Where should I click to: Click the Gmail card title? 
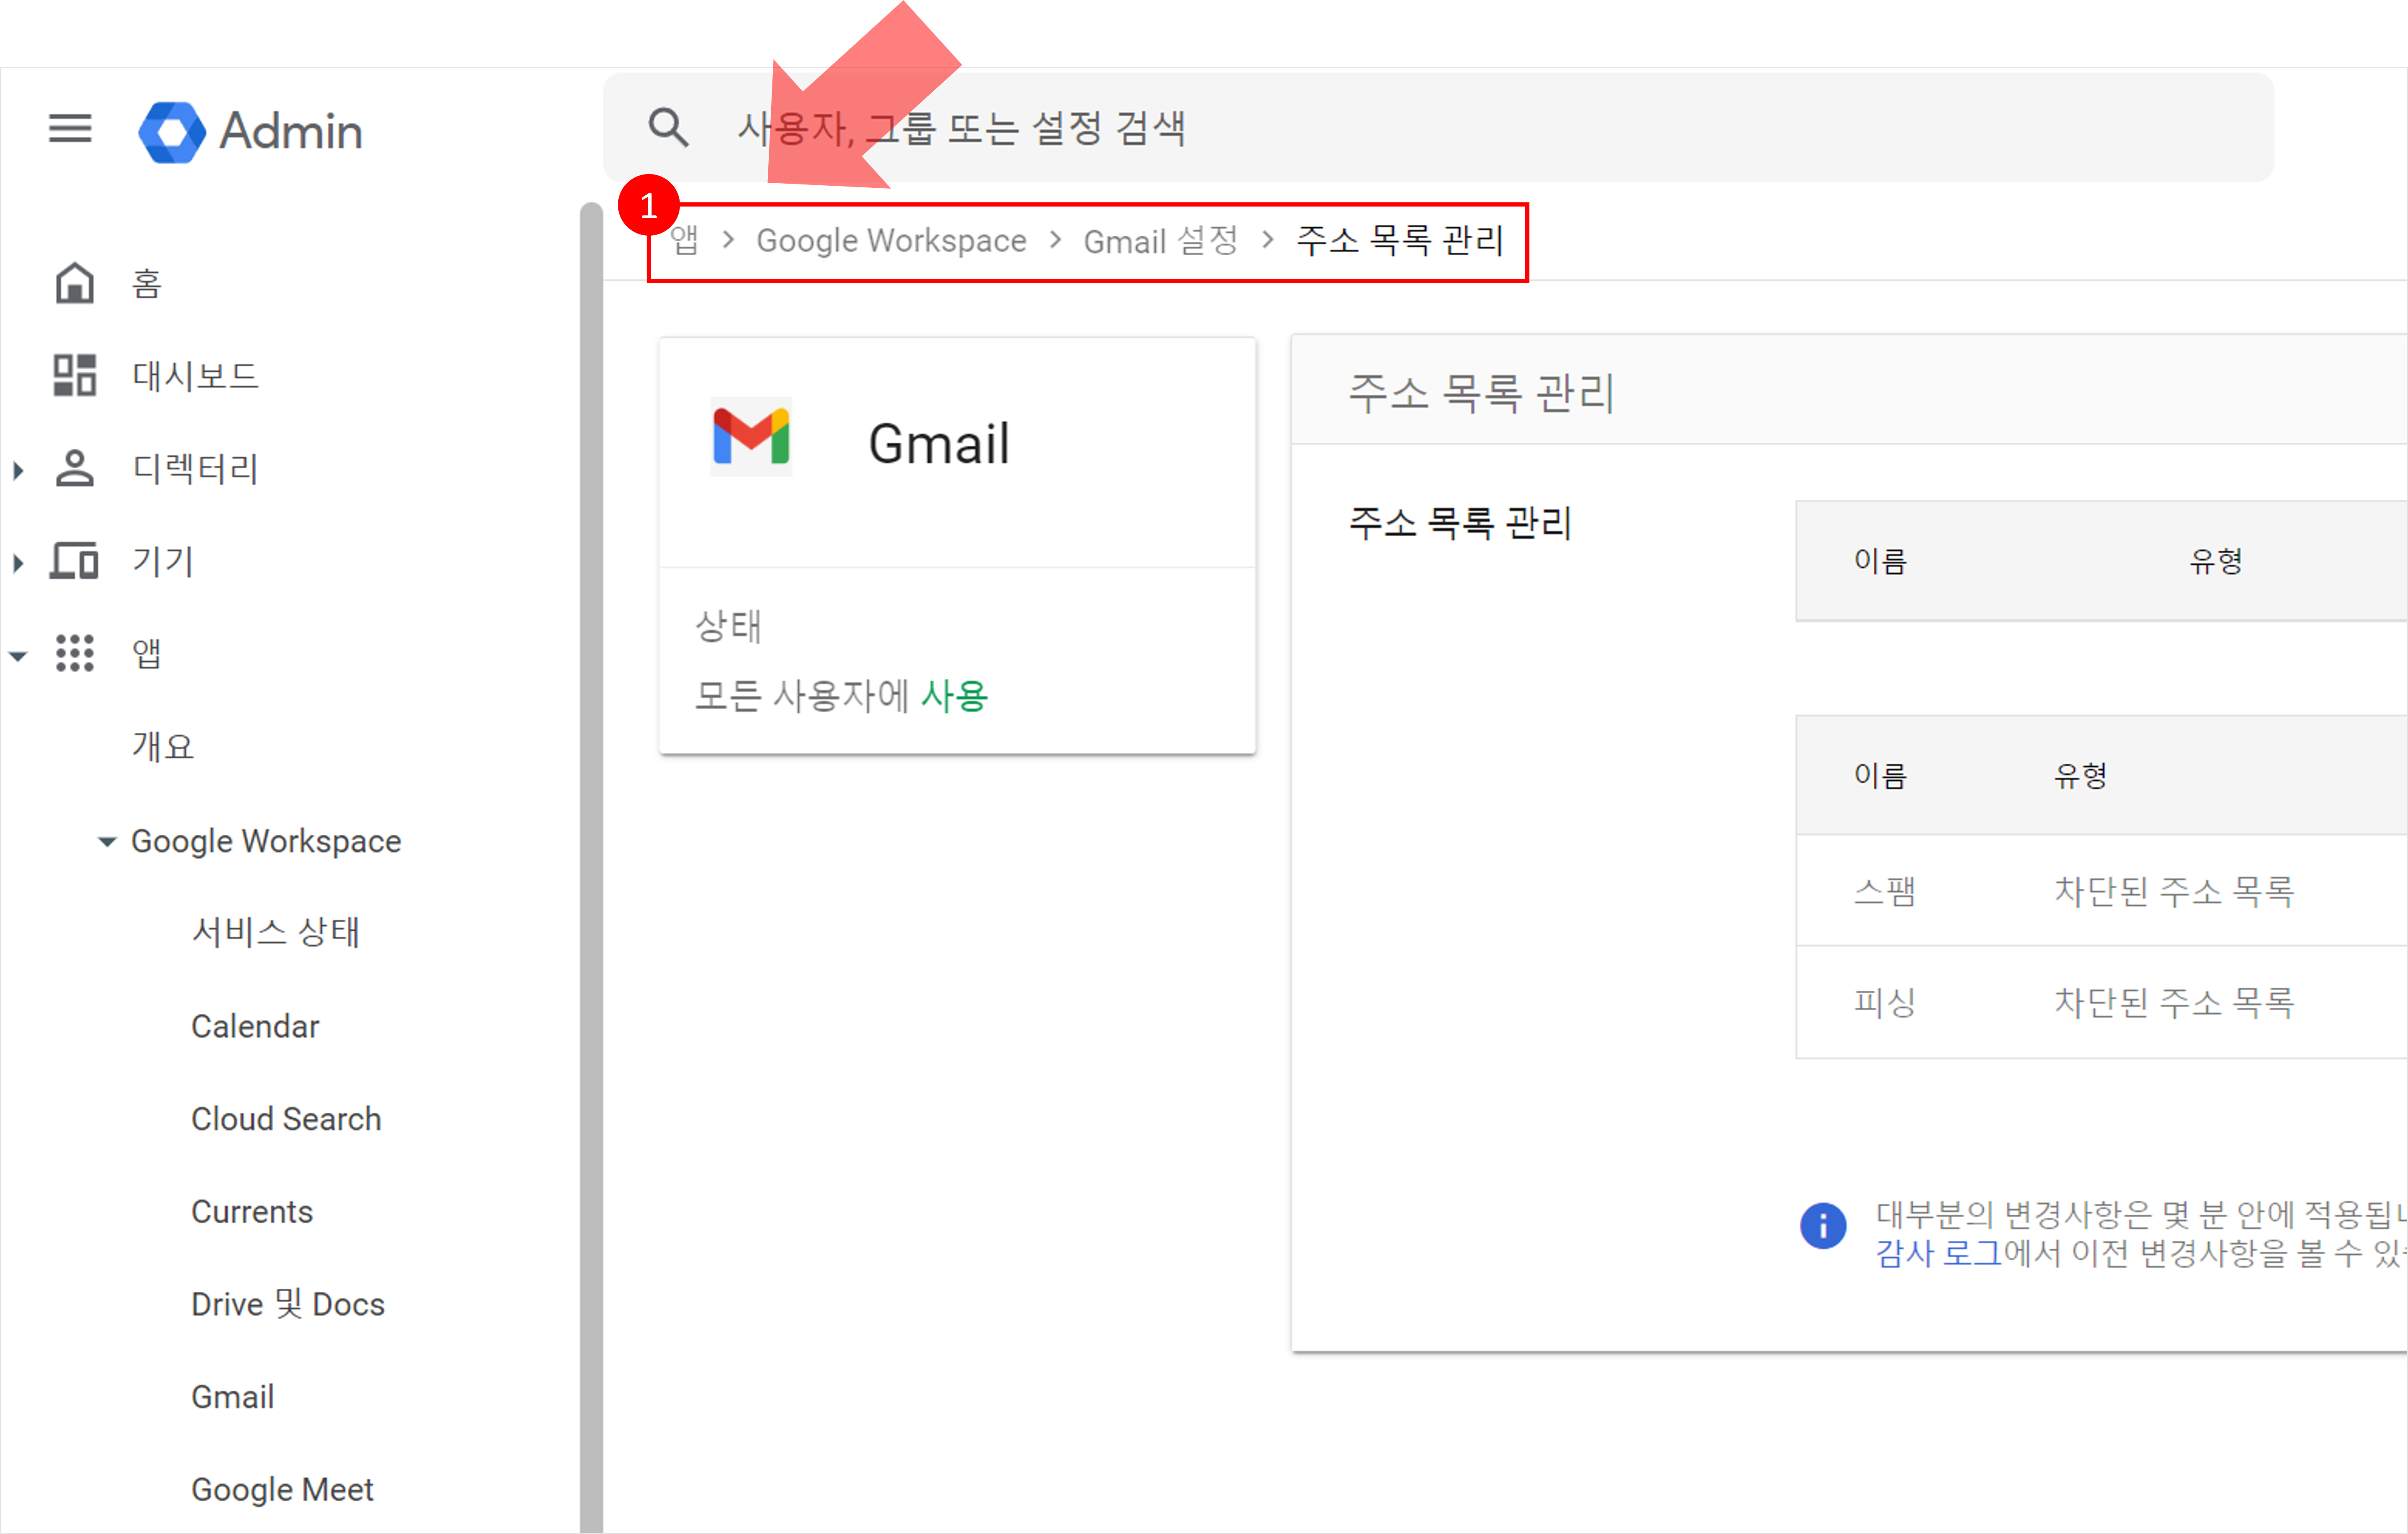[939, 444]
